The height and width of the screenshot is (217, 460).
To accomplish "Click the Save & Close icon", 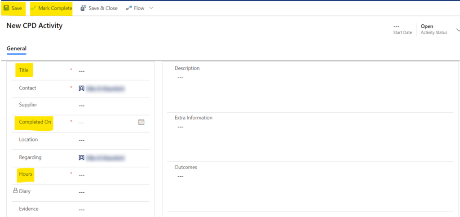I will (x=83, y=8).
